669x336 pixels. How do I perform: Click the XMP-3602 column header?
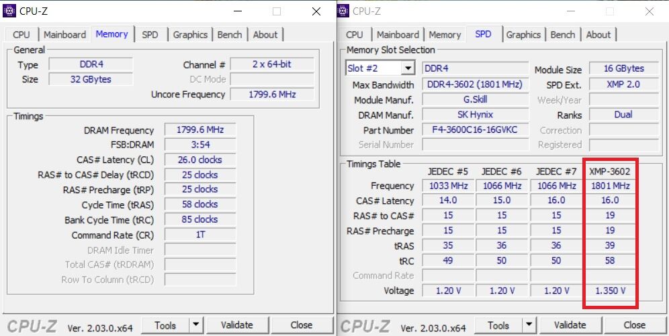[x=610, y=172]
